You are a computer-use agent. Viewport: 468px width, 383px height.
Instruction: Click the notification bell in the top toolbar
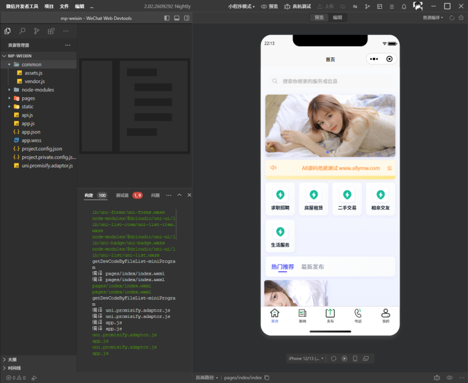coord(404,6)
